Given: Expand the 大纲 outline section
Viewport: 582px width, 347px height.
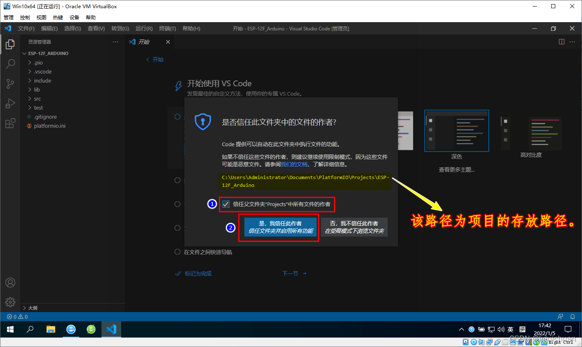Looking at the screenshot, I should tap(72, 308).
